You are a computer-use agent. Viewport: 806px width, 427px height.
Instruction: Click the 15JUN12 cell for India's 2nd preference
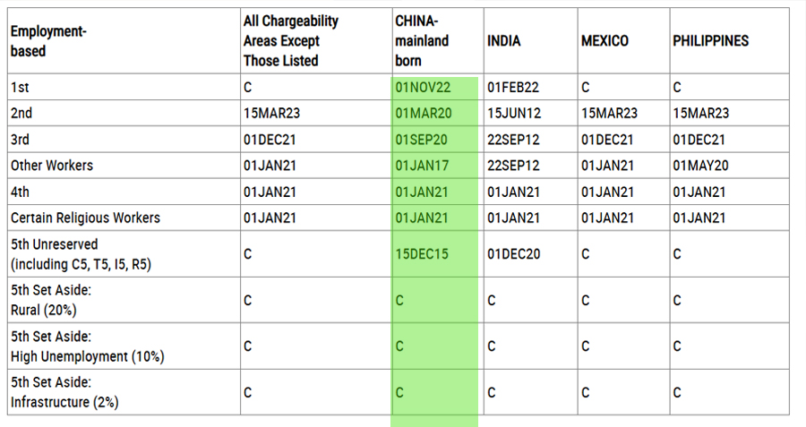pos(514,114)
